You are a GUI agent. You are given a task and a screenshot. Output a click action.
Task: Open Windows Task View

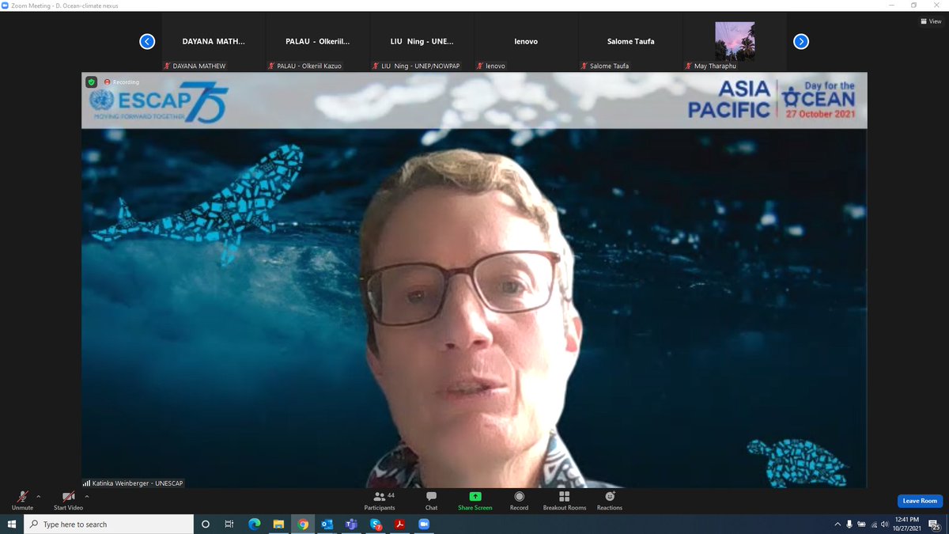pos(229,524)
